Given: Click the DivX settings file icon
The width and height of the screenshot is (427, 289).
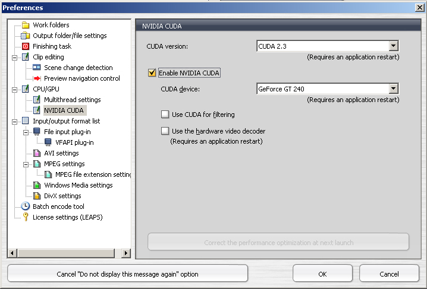Looking at the screenshot, I should [x=37, y=196].
